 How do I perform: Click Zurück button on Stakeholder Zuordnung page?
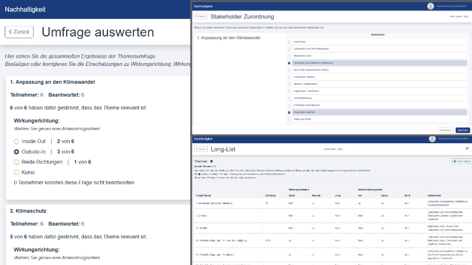click(201, 16)
